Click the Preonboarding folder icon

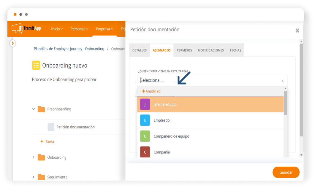(41, 109)
